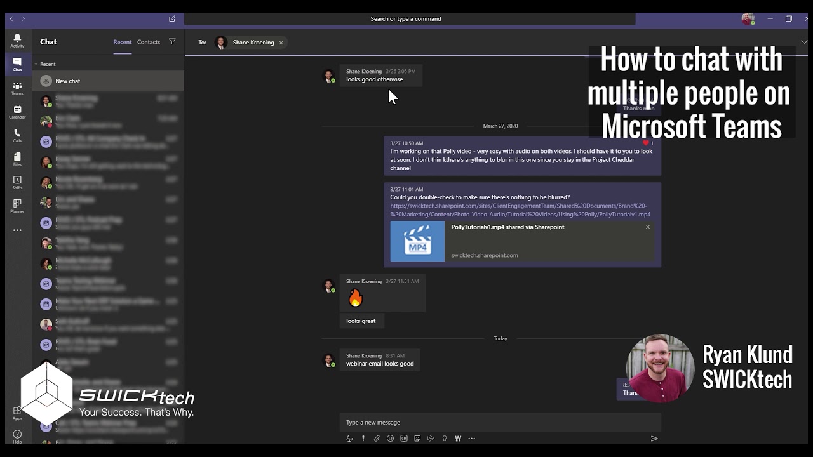Open the Planner app
813x457 pixels.
coord(17,206)
